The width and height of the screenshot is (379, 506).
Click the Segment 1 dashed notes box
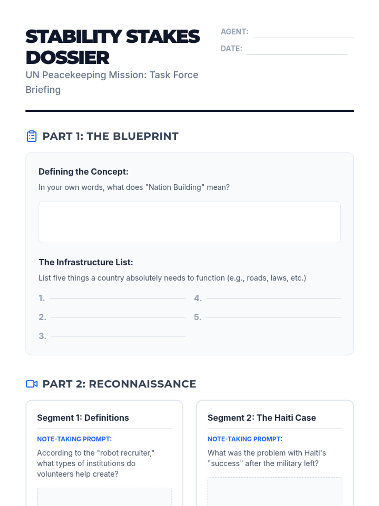click(104, 497)
